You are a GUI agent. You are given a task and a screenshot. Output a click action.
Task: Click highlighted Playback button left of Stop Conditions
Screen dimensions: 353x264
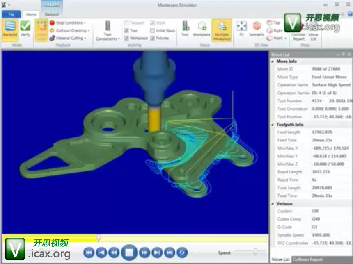[x=41, y=31]
